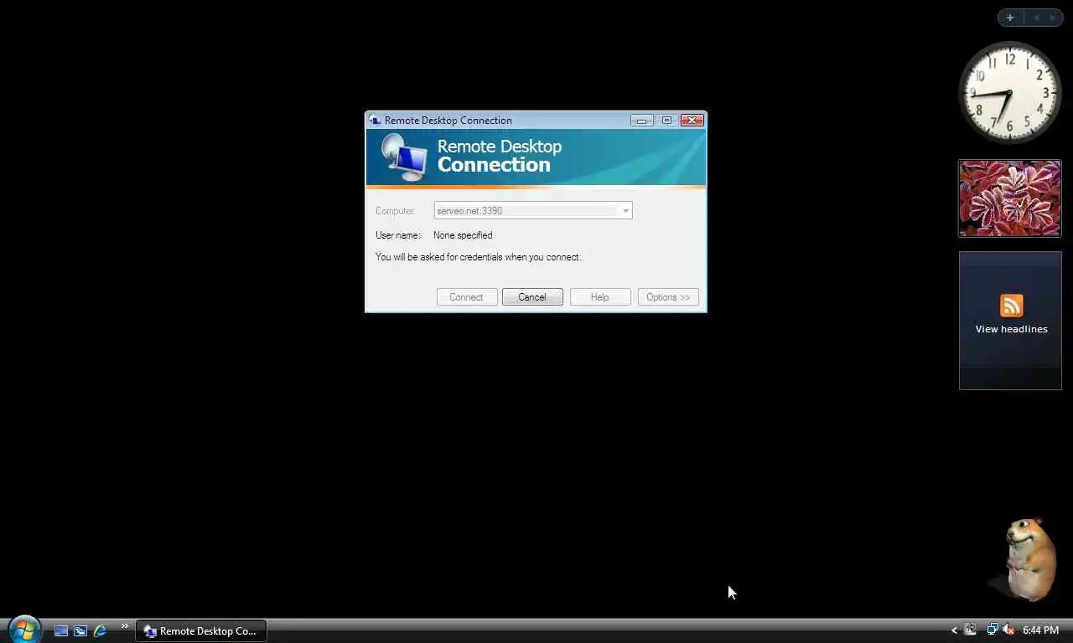Image resolution: width=1073 pixels, height=643 pixels.
Task: Close the Remote Desktop Connection window
Action: [692, 121]
